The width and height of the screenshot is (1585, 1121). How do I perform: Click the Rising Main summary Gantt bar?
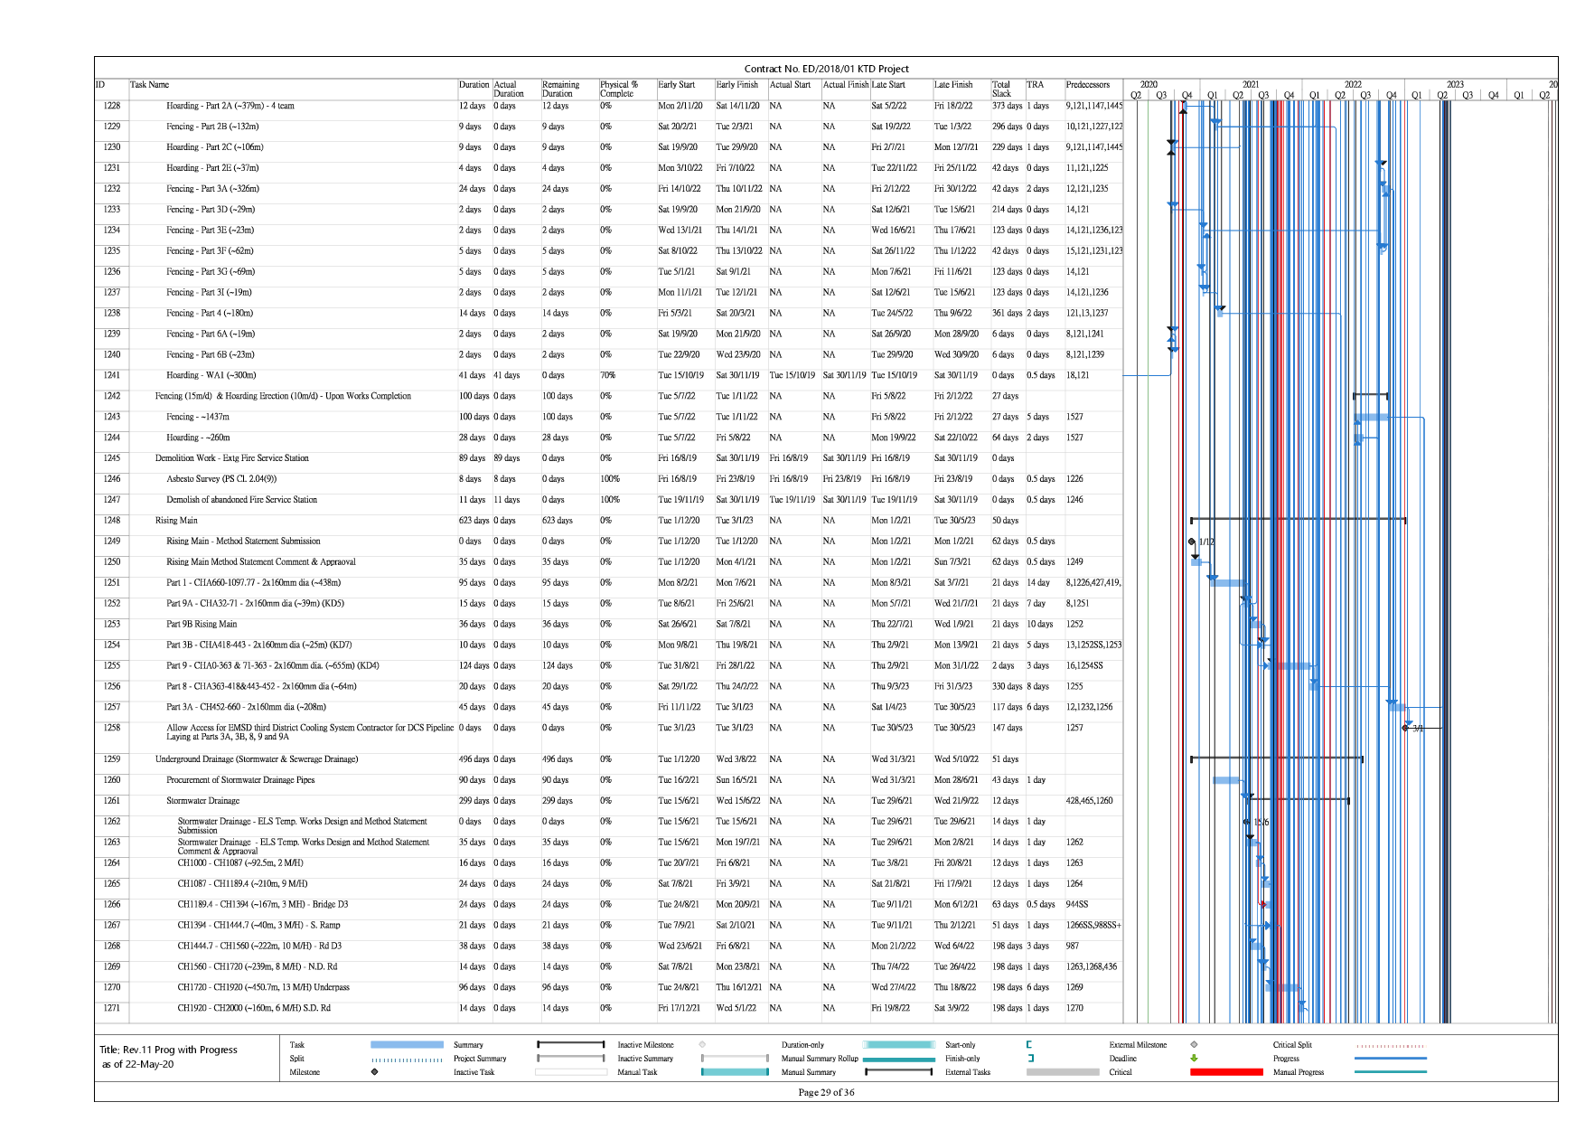[x=1298, y=520]
